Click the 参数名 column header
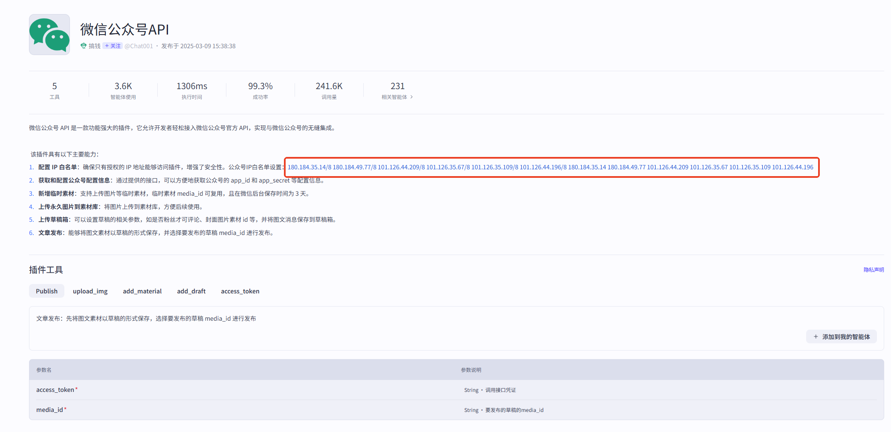891x432 pixels. pyautogui.click(x=44, y=370)
